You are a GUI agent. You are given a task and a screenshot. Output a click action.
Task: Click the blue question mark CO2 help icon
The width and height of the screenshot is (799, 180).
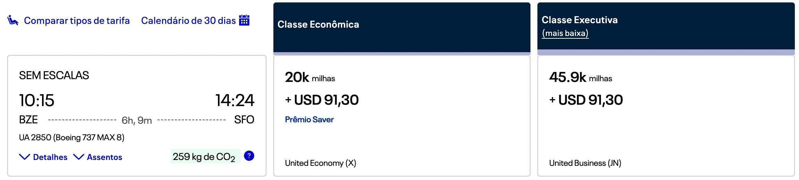pyautogui.click(x=249, y=156)
